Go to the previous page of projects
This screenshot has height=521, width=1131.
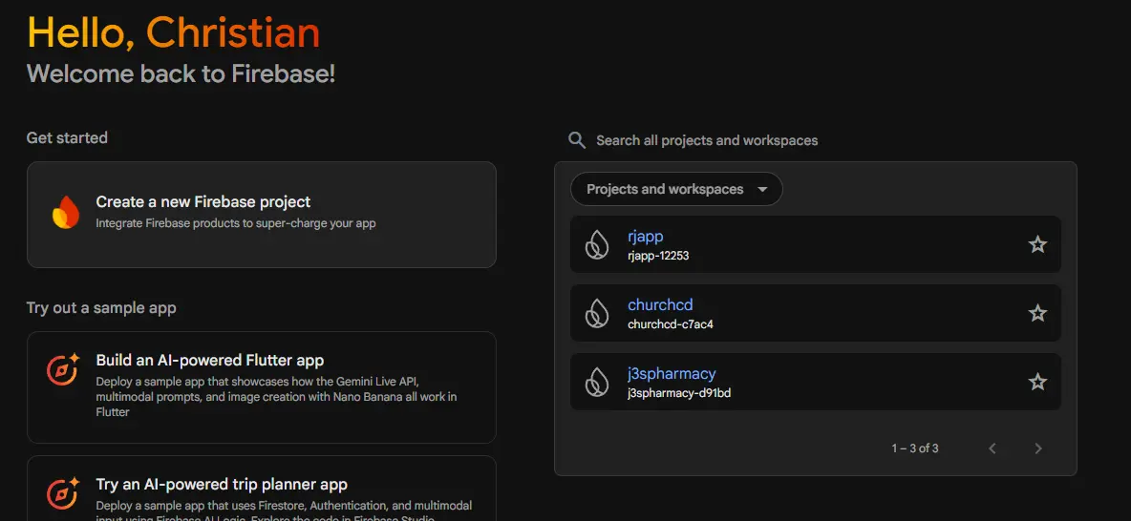(992, 448)
